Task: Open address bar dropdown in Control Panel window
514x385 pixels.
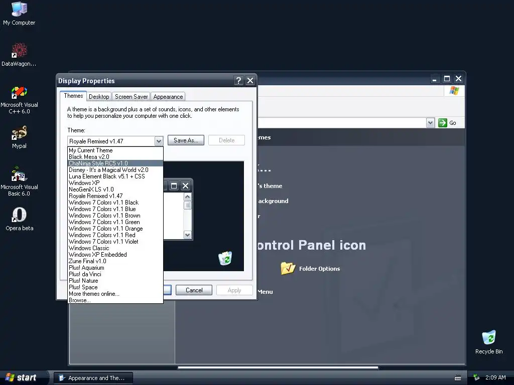Action: [430, 123]
